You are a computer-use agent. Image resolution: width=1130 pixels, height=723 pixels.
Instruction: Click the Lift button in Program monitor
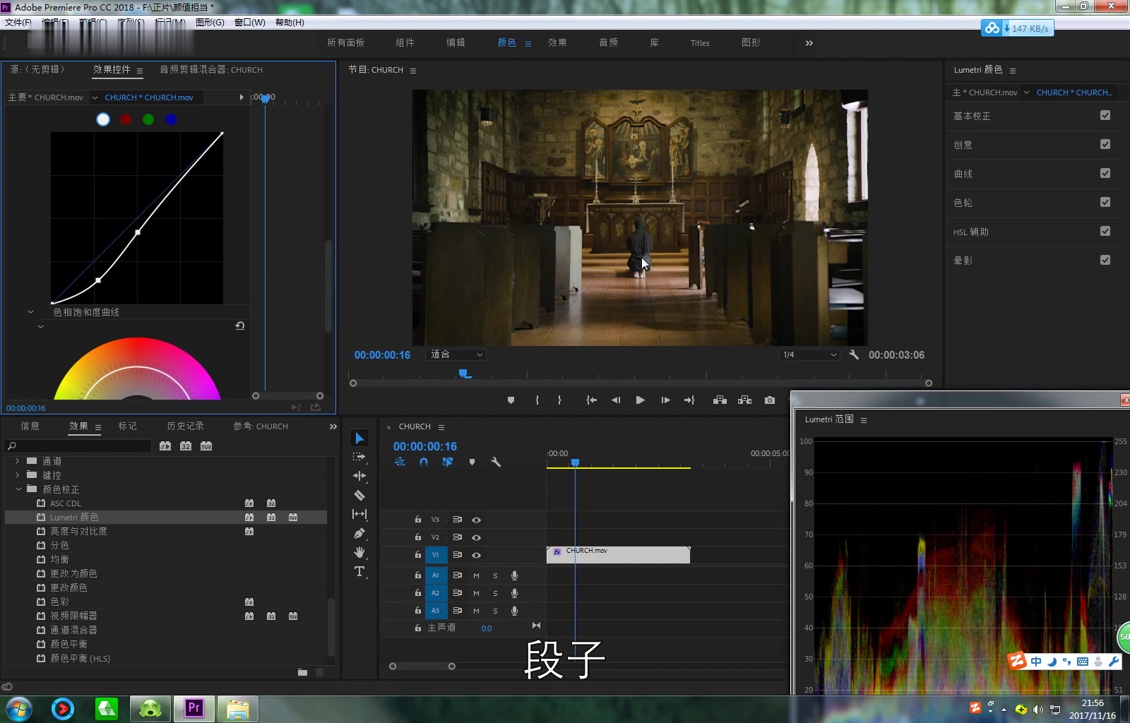(720, 400)
